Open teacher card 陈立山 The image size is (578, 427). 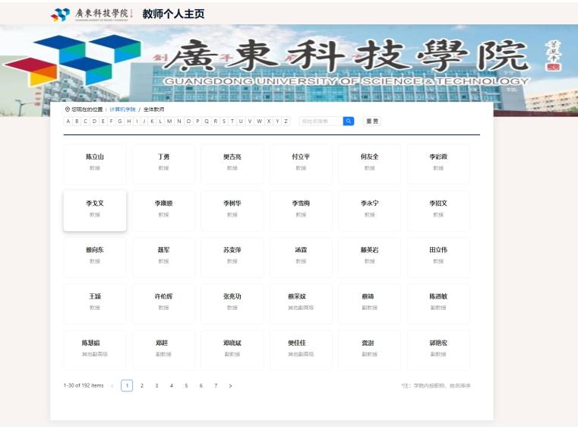95,164
